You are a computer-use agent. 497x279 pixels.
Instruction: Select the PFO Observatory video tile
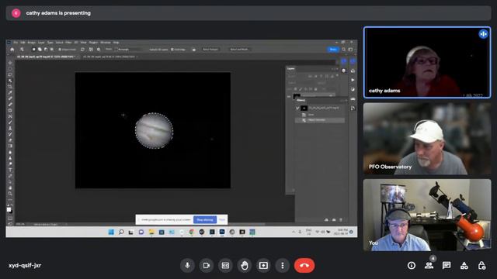[427, 139]
